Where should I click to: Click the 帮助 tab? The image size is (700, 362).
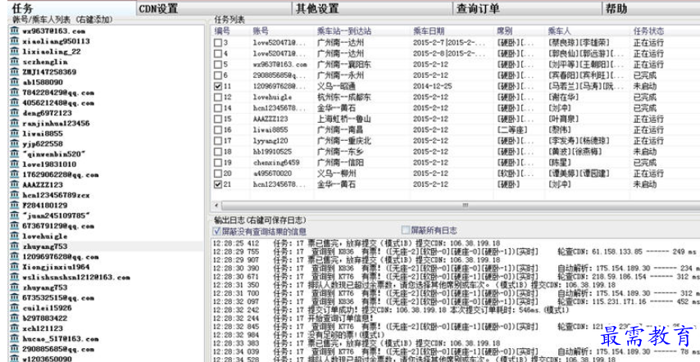click(616, 9)
